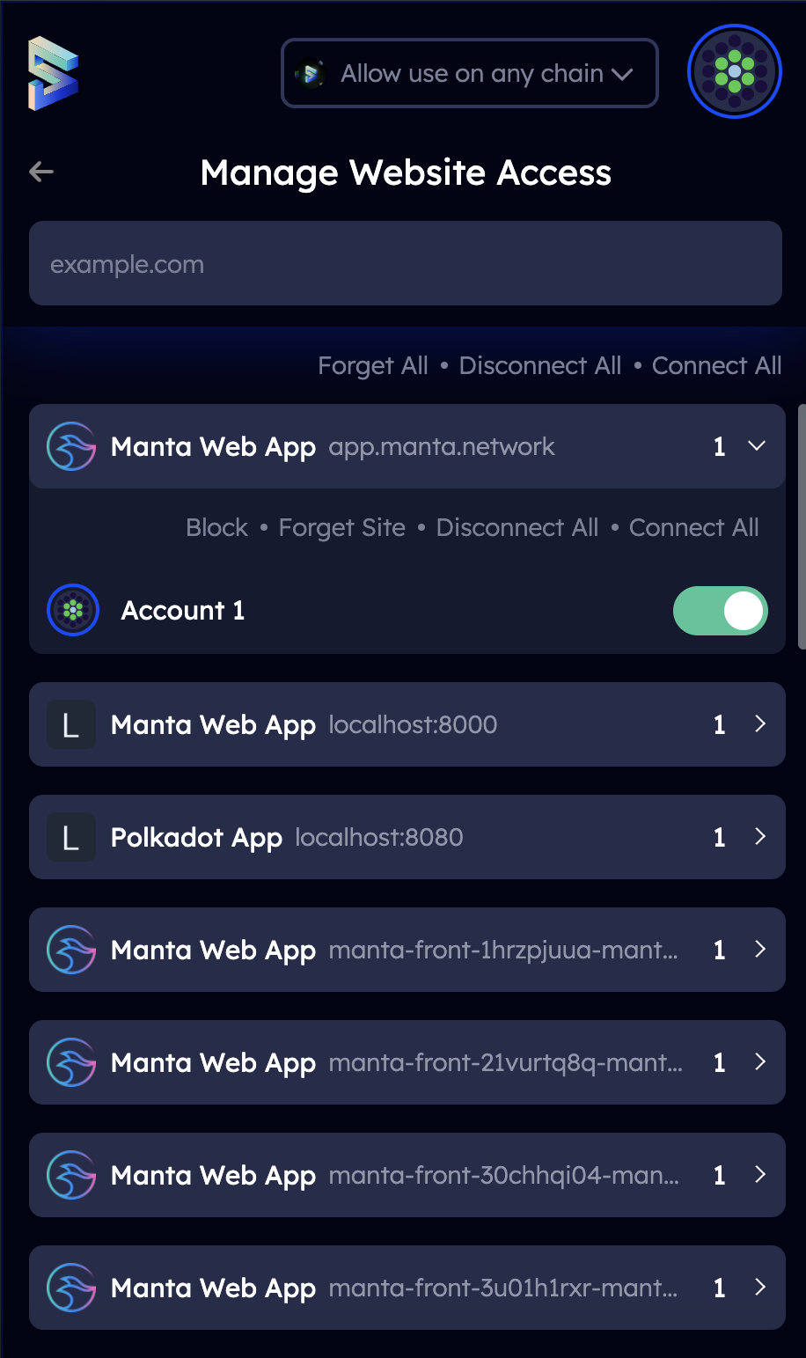
Task: Expand the Polkadot App localhost:8080 entry
Action: click(758, 837)
